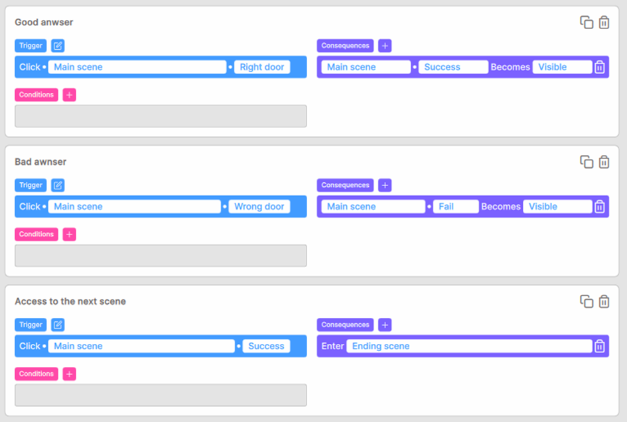Change the Ending scene selection dropdown
The width and height of the screenshot is (627, 422).
(x=471, y=346)
